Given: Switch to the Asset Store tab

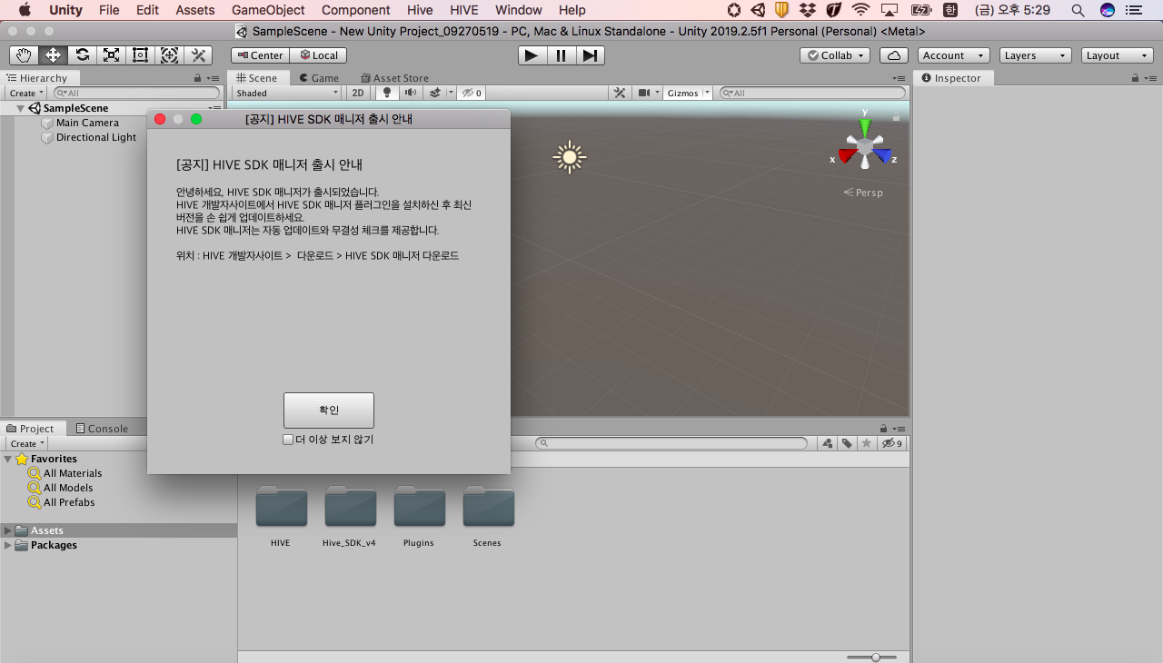Looking at the screenshot, I should tap(394, 78).
